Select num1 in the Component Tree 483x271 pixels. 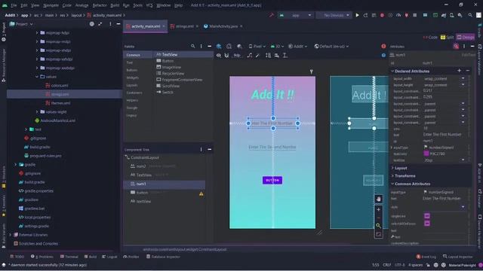(x=164, y=184)
